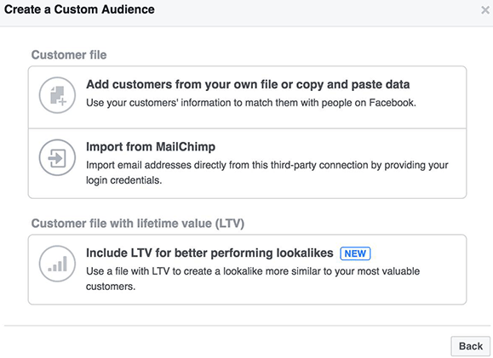
Task: Select "Include LTV for better performing lookalikes"
Action: tap(209, 253)
